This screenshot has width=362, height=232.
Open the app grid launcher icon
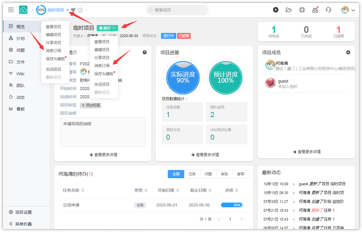coord(11,10)
